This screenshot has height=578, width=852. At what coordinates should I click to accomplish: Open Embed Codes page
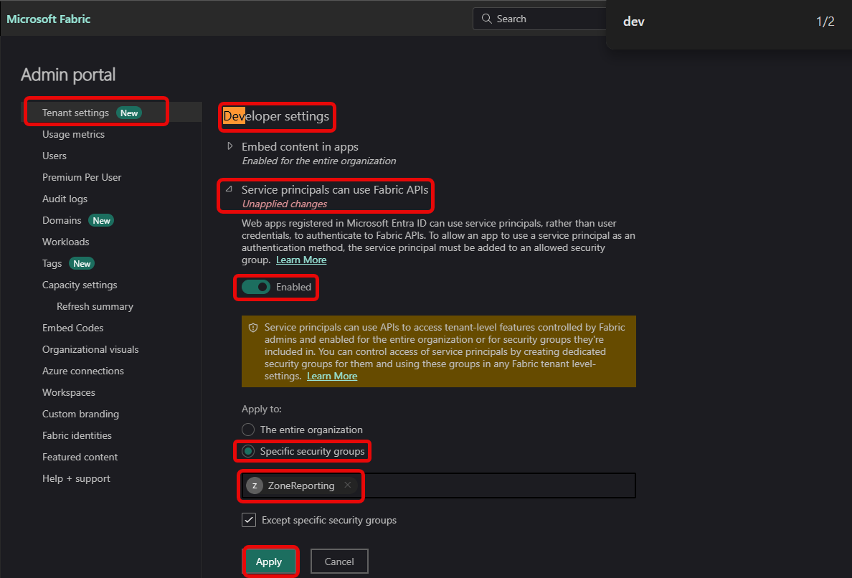click(73, 328)
